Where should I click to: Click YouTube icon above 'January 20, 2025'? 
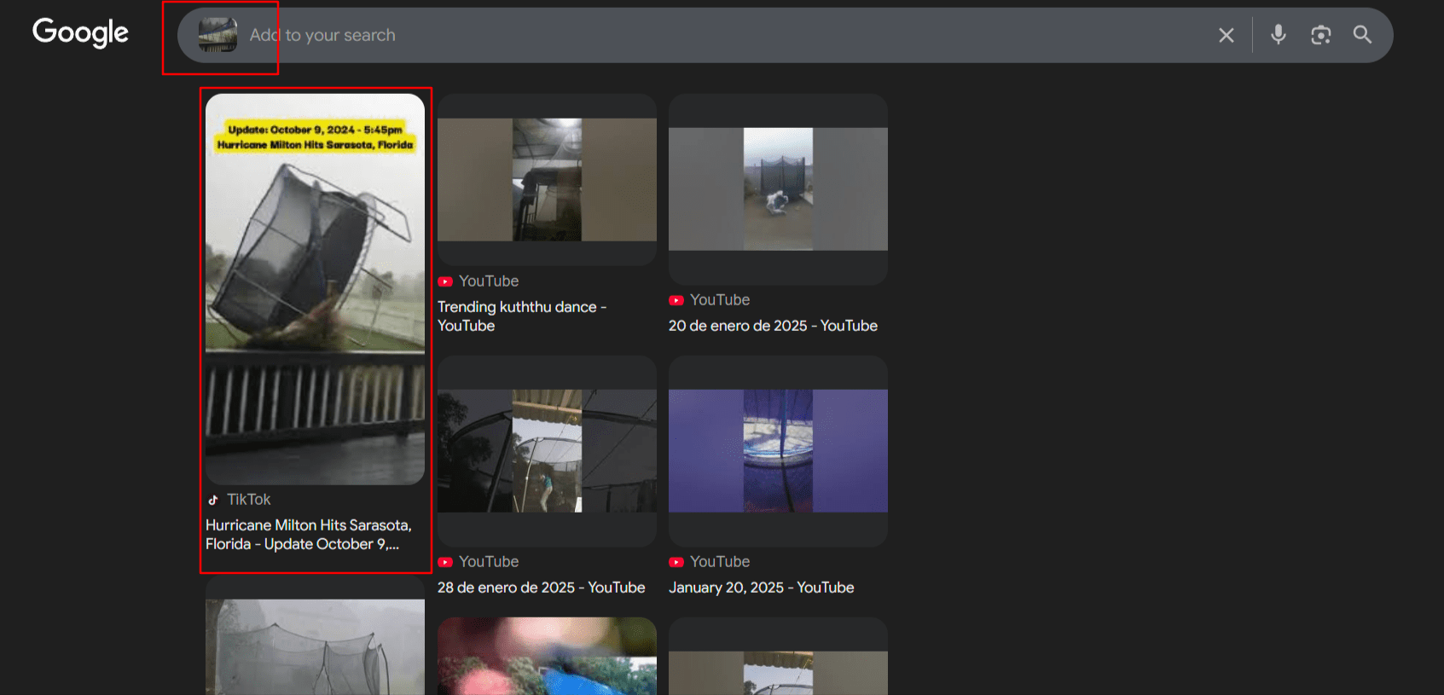tap(676, 562)
